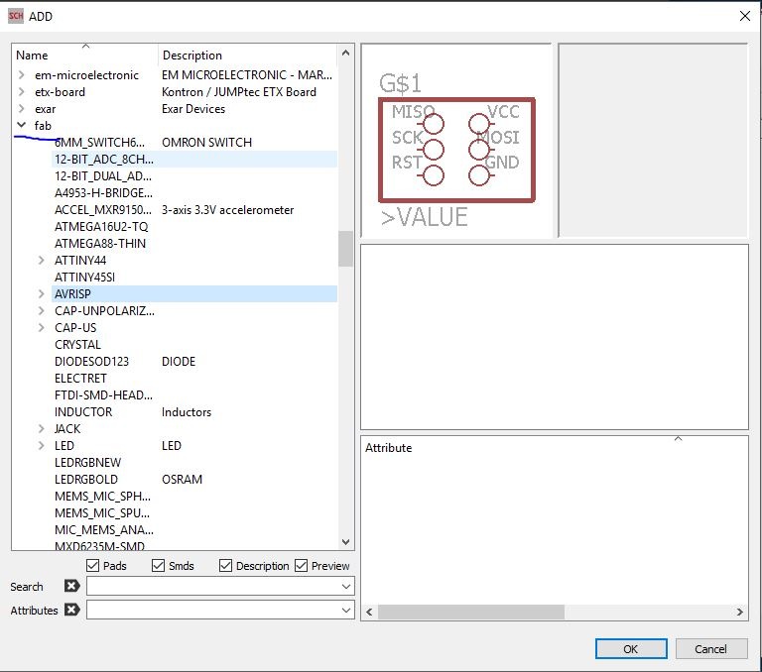Image resolution: width=762 pixels, height=672 pixels.
Task: Click the library list vertical scrollbar thumb
Action: pos(345,249)
